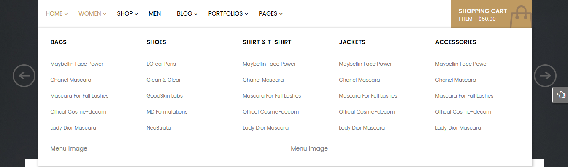Click the next slide arrow icon
The image size is (568, 167).
tap(545, 76)
